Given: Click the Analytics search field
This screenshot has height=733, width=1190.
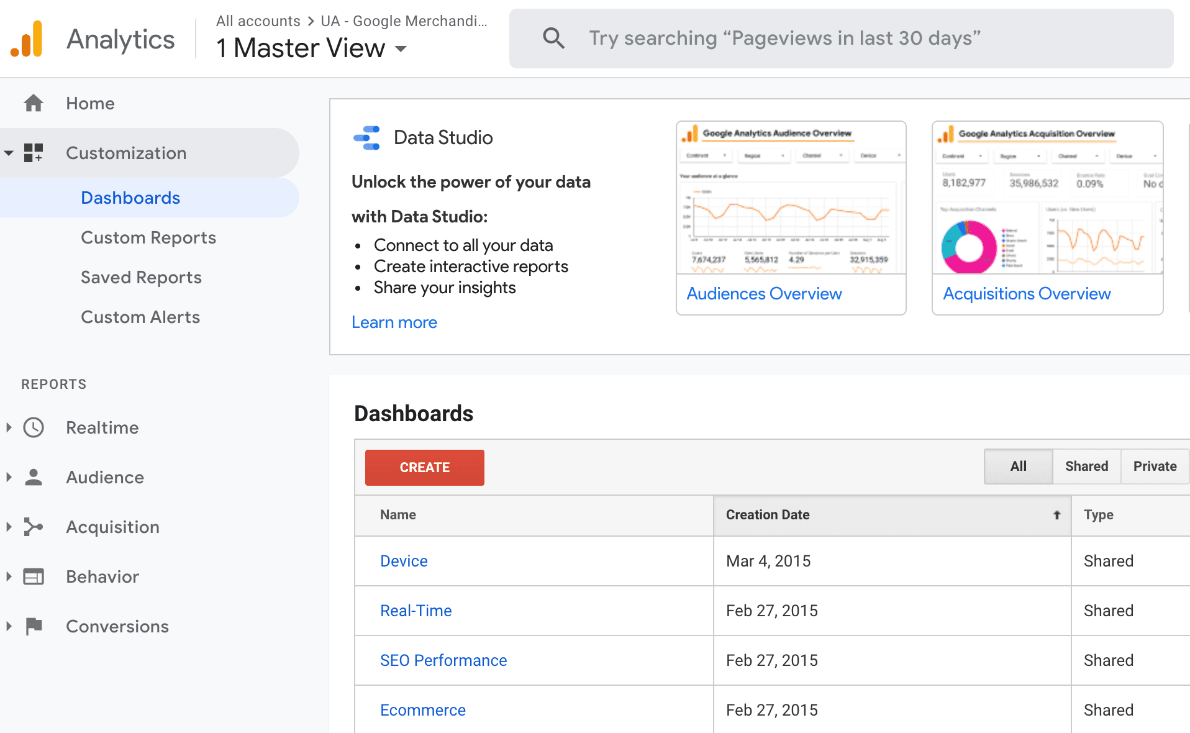Looking at the screenshot, I should [842, 39].
